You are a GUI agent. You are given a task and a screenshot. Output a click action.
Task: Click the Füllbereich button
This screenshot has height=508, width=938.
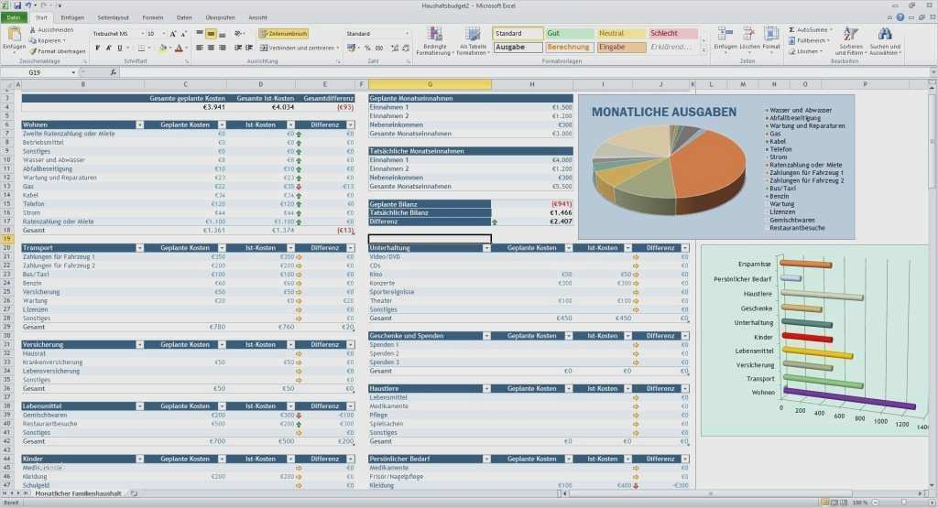(x=809, y=40)
